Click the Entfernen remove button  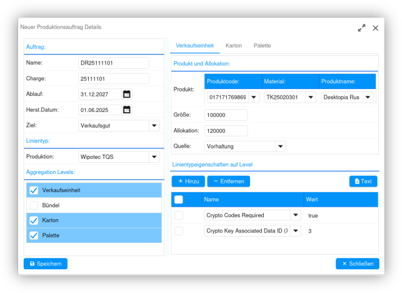tap(228, 181)
